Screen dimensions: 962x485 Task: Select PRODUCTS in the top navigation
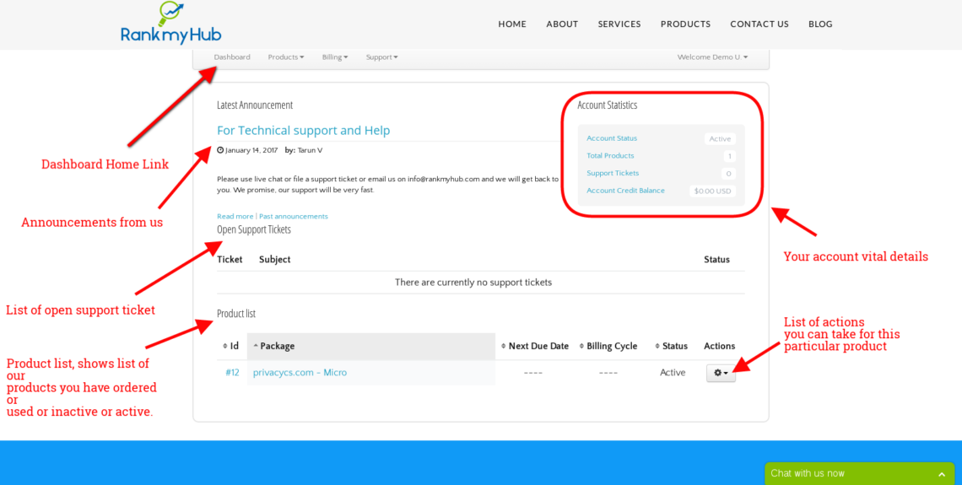(x=685, y=24)
